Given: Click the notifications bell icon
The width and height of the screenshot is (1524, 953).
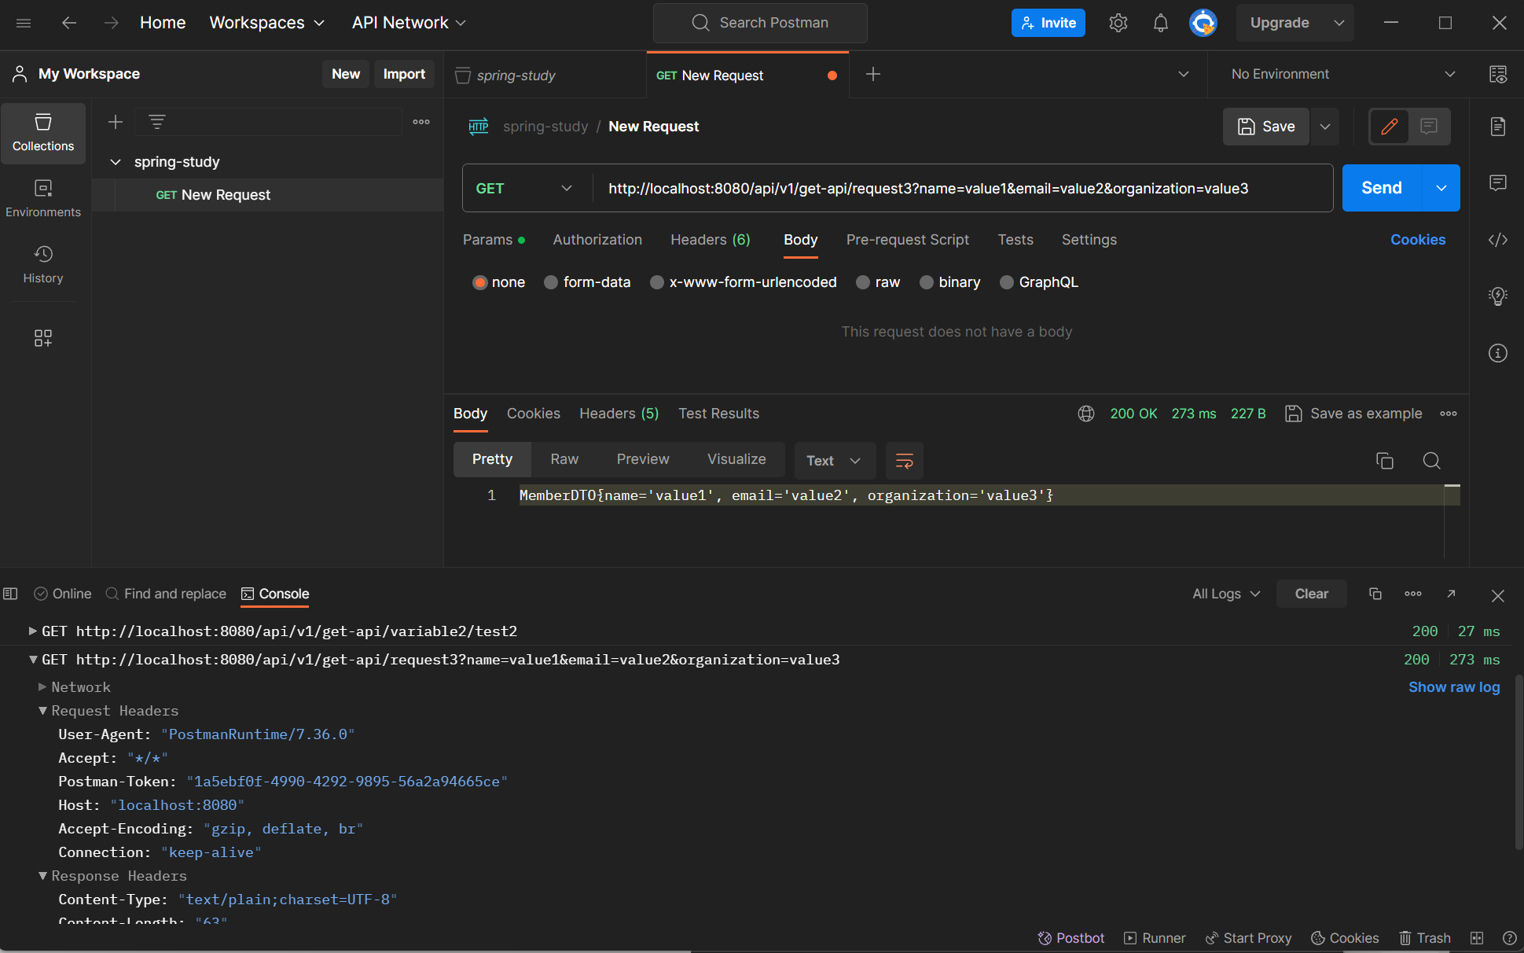Looking at the screenshot, I should pos(1160,23).
